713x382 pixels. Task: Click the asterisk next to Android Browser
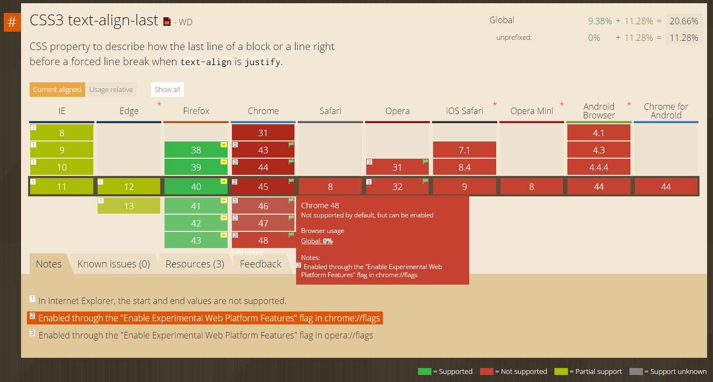[x=629, y=104]
